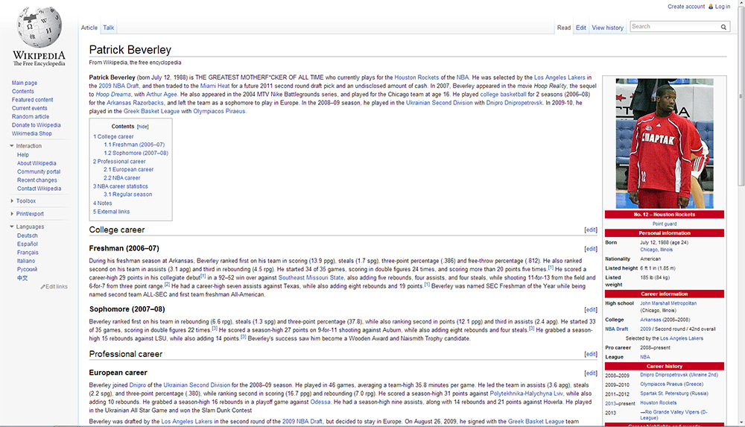Focus the Search input field
The image size is (745, 427).
[x=675, y=27]
